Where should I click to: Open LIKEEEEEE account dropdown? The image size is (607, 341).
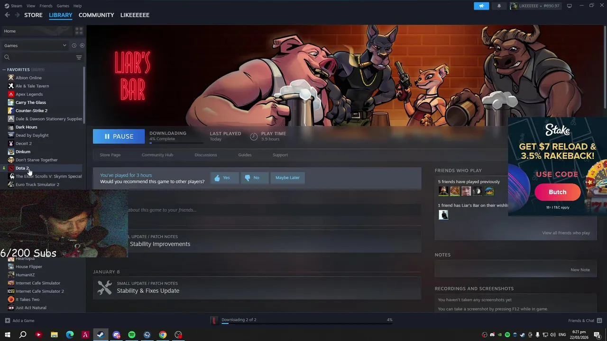(534, 6)
